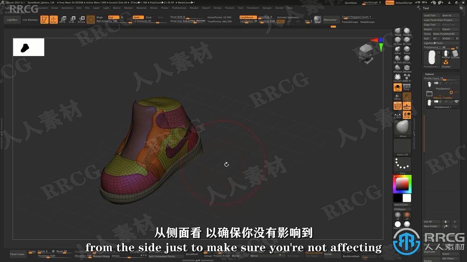
Task: Toggle Transparency mode
Action: [398, 96]
